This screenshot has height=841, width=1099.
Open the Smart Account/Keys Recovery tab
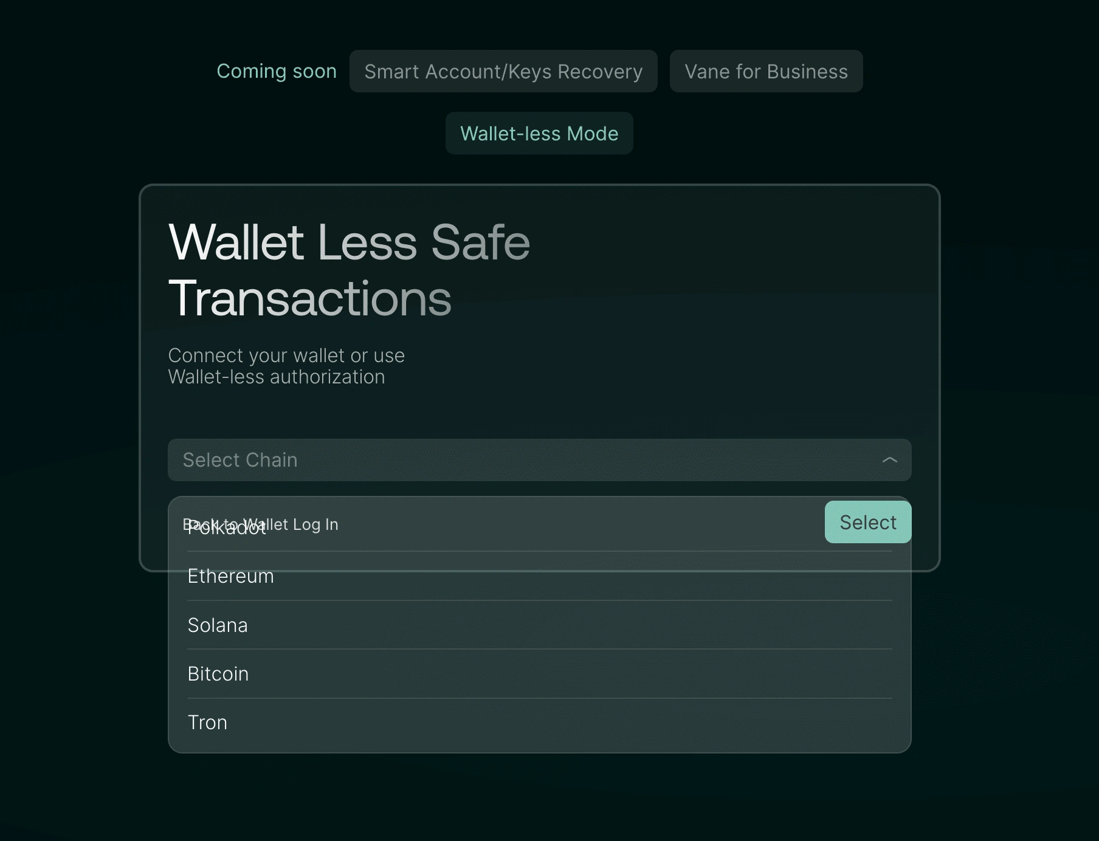click(x=503, y=71)
